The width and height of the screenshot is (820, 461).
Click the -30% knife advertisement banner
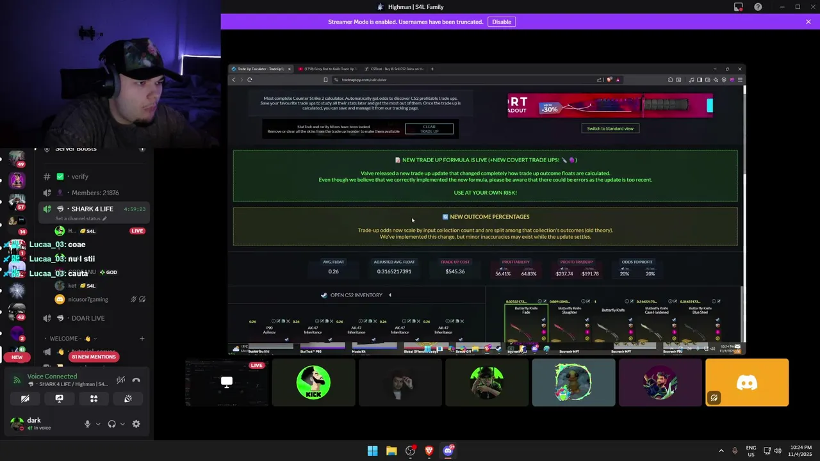point(610,106)
